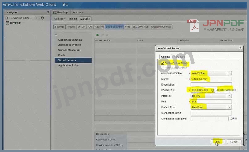The width and height of the screenshot is (249, 152).
Task: Click the delete X icon above table
Action: click(107, 35)
